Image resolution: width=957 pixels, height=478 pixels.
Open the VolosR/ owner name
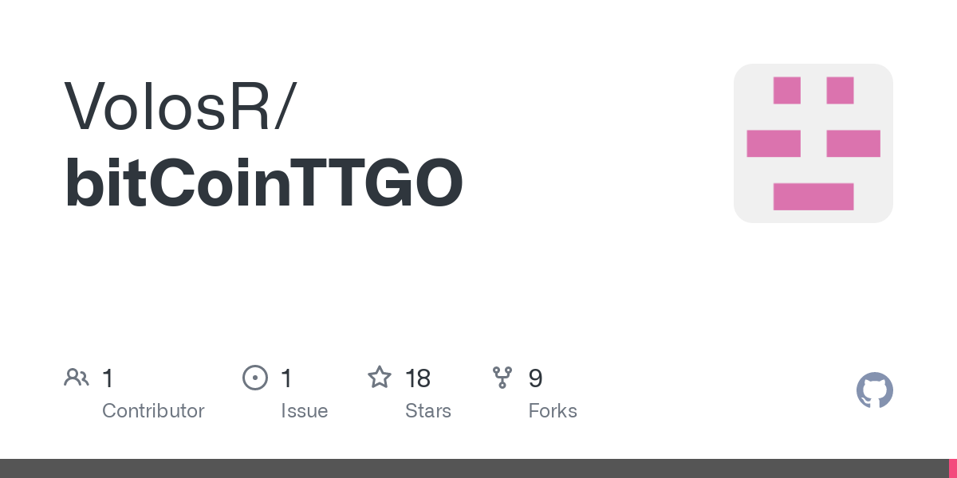(x=179, y=106)
